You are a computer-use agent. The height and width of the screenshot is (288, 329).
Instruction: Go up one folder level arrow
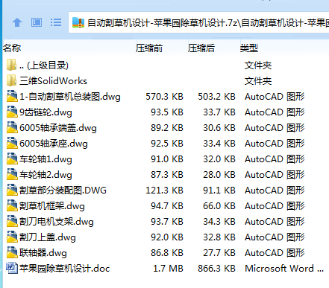pos(17,22)
